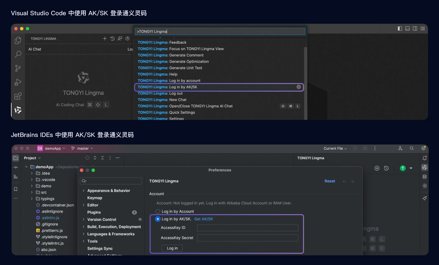Open IDE settings gear in JetBrains toolbar
Image resolution: width=439 pixels, height=265 pixels.
pos(423,148)
